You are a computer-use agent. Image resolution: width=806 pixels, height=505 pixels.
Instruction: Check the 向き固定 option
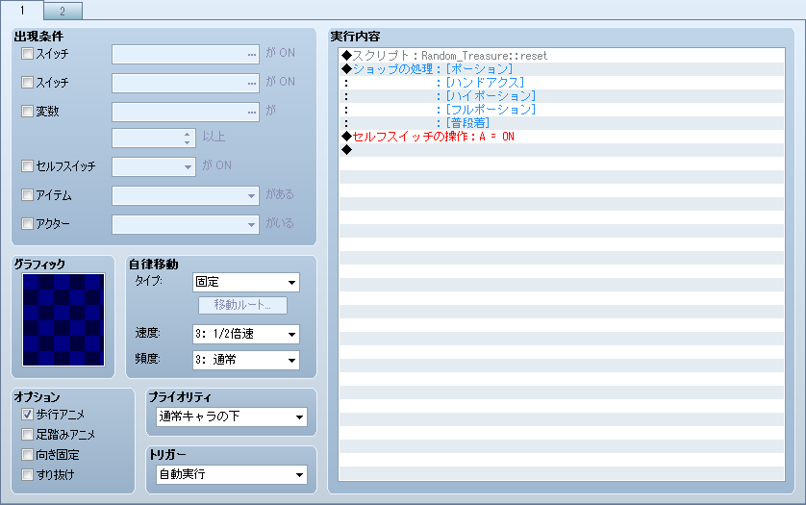click(x=27, y=455)
